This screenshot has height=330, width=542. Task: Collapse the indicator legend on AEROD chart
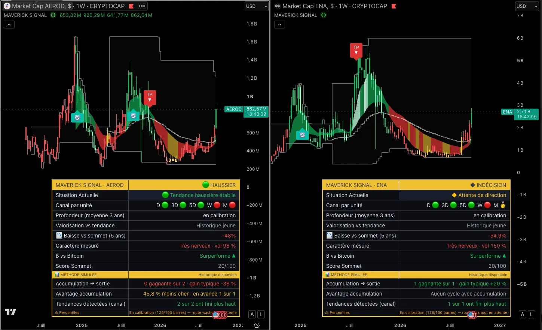(9, 25)
